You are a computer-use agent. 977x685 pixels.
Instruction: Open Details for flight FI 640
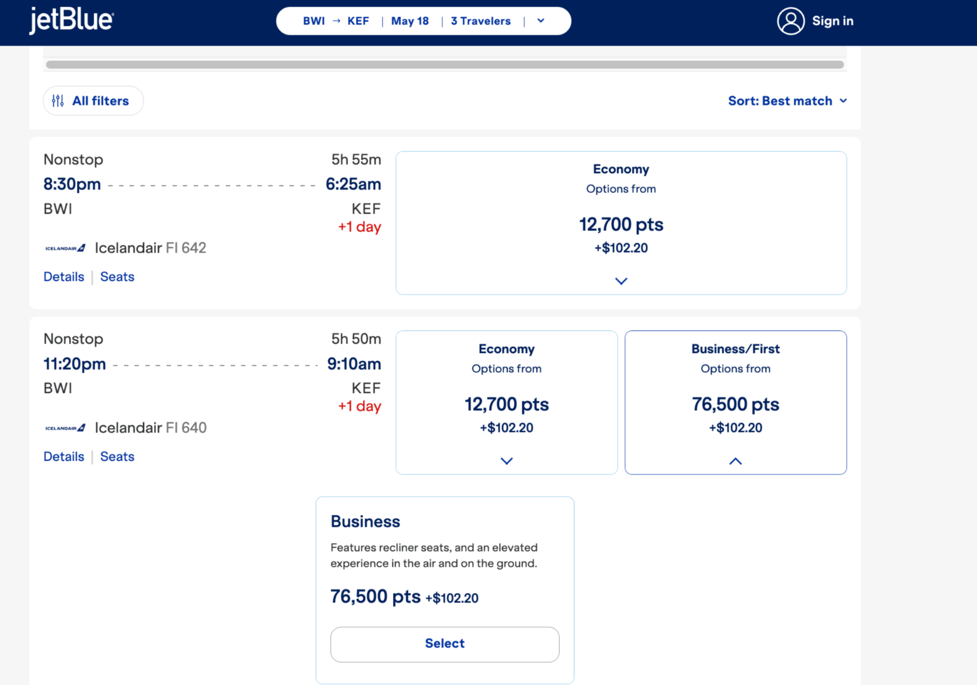(63, 456)
